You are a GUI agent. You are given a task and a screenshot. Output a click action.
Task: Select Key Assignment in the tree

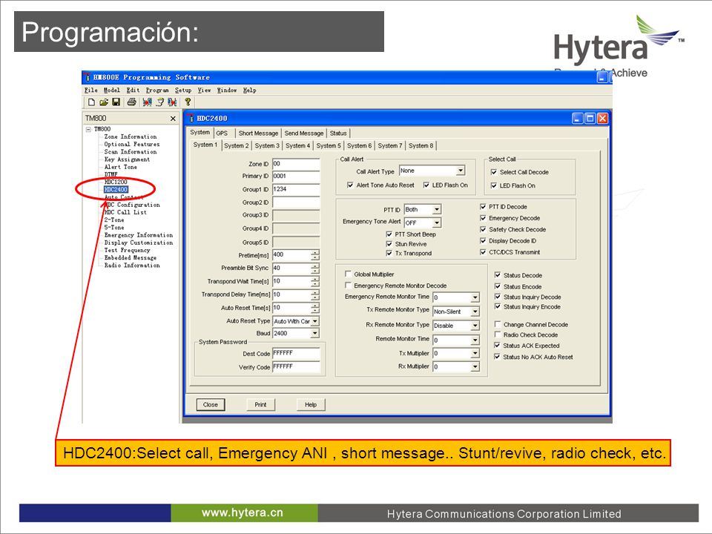pos(127,159)
